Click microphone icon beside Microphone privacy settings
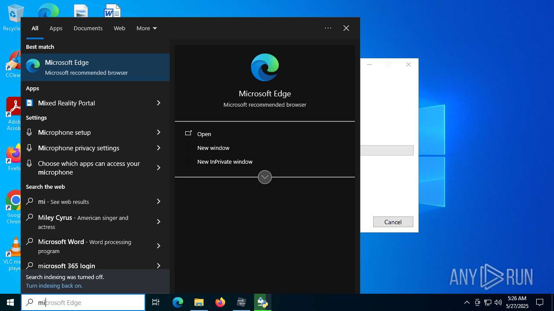Screen dimensions: 554x311 [29, 148]
